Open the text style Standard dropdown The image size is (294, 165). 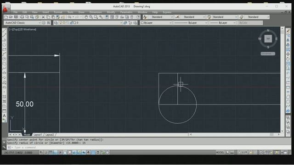pyautogui.click(x=161, y=17)
